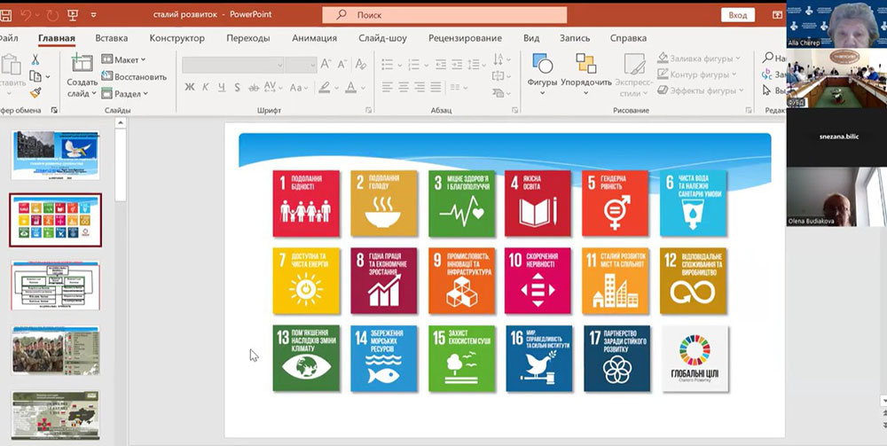
Task: Start slideshow from beginning icon in title bar
Action: click(x=73, y=15)
